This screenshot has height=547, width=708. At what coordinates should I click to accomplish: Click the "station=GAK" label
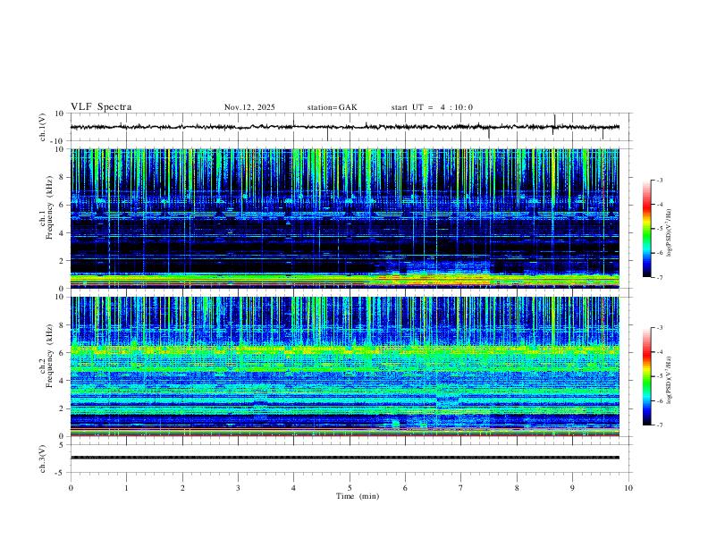(332, 107)
